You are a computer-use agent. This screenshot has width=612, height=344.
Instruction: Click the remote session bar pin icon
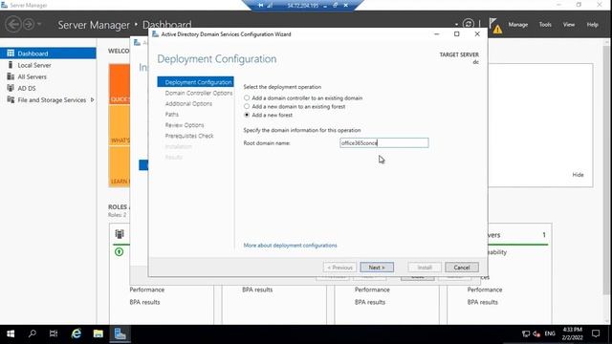pyautogui.click(x=261, y=5)
